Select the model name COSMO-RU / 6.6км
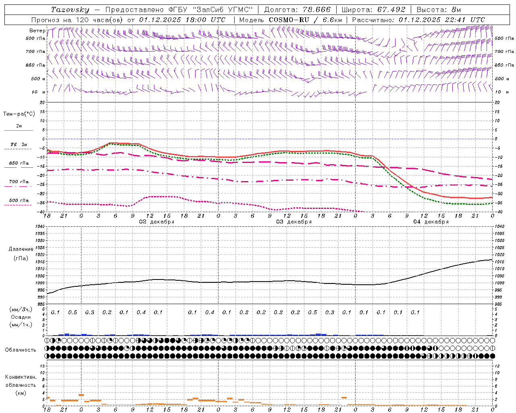Image resolution: width=516 pixels, height=413 pixels. coord(305,20)
